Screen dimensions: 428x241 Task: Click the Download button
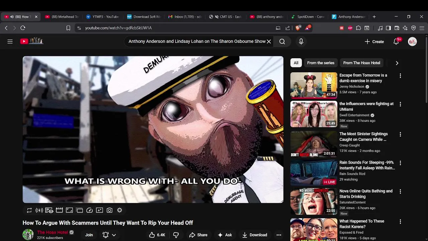click(x=254, y=235)
